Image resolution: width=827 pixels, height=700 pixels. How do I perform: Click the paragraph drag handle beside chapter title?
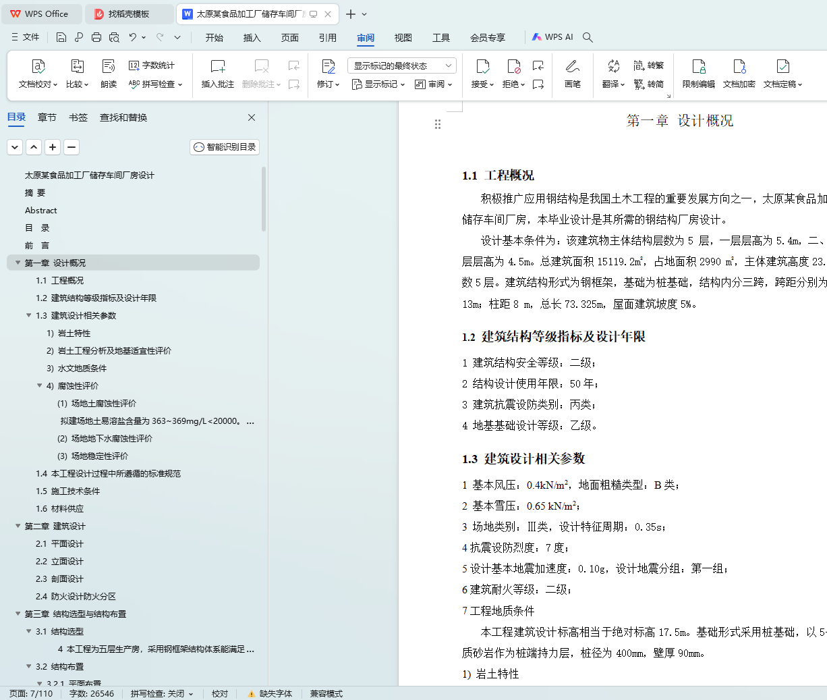coord(438,124)
